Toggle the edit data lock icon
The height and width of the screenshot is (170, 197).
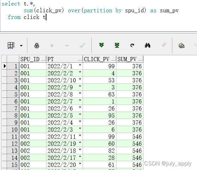37,45
